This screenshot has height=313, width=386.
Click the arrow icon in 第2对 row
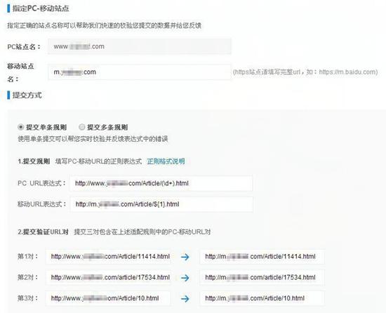tap(185, 278)
